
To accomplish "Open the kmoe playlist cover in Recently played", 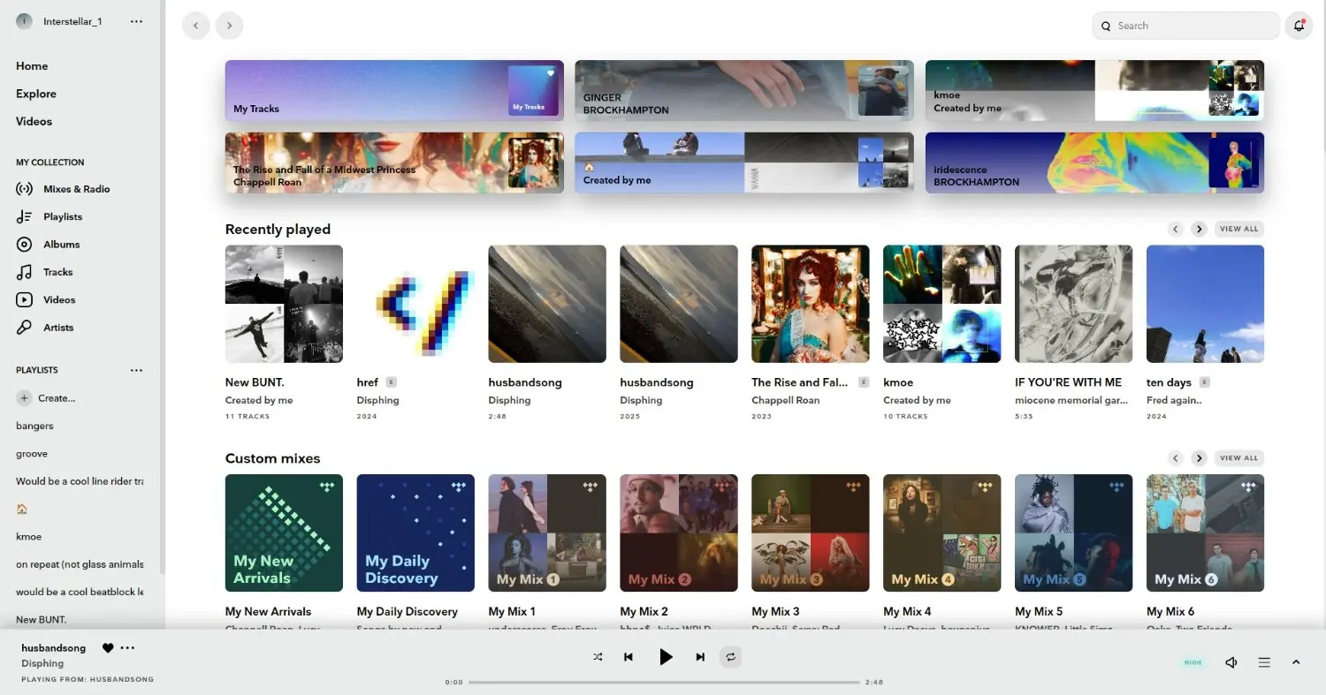I will 941,304.
